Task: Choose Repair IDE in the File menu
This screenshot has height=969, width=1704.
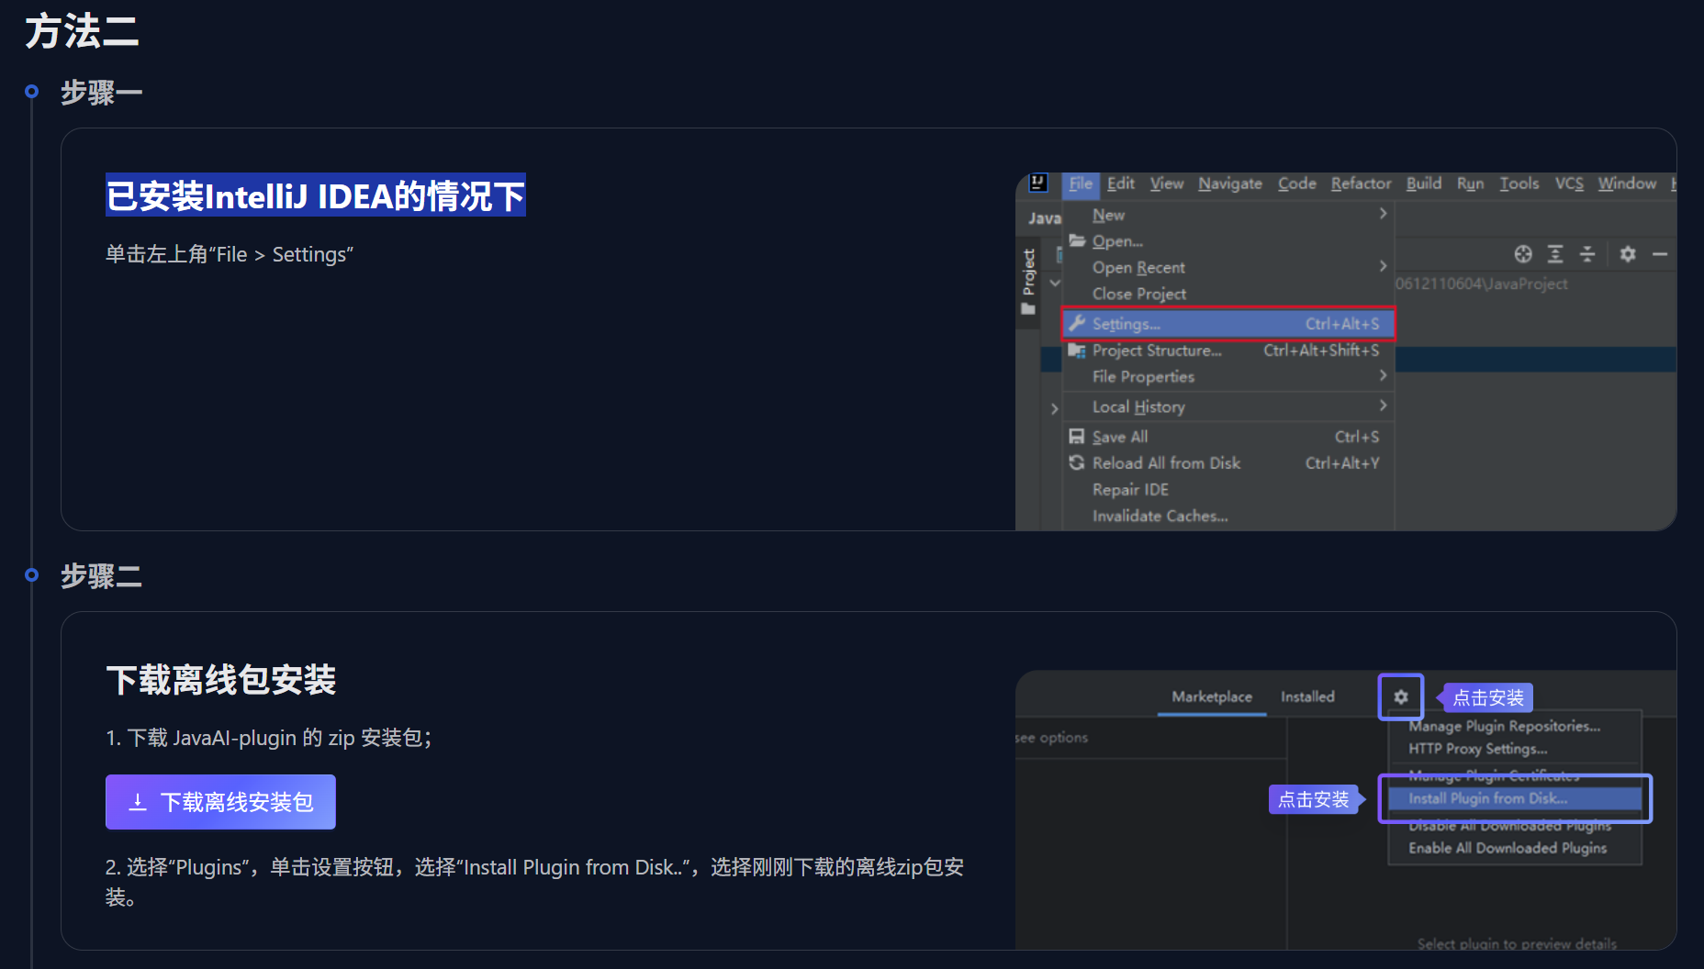Action: coord(1228,490)
